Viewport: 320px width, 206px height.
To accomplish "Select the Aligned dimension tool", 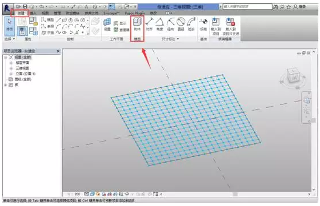I will coord(149,24).
